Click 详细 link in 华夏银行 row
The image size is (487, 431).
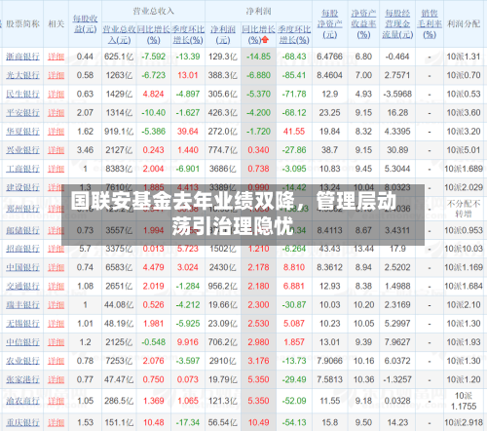[56, 132]
